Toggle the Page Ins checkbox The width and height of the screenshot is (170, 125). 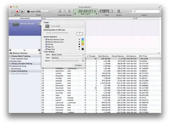(x=46, y=47)
